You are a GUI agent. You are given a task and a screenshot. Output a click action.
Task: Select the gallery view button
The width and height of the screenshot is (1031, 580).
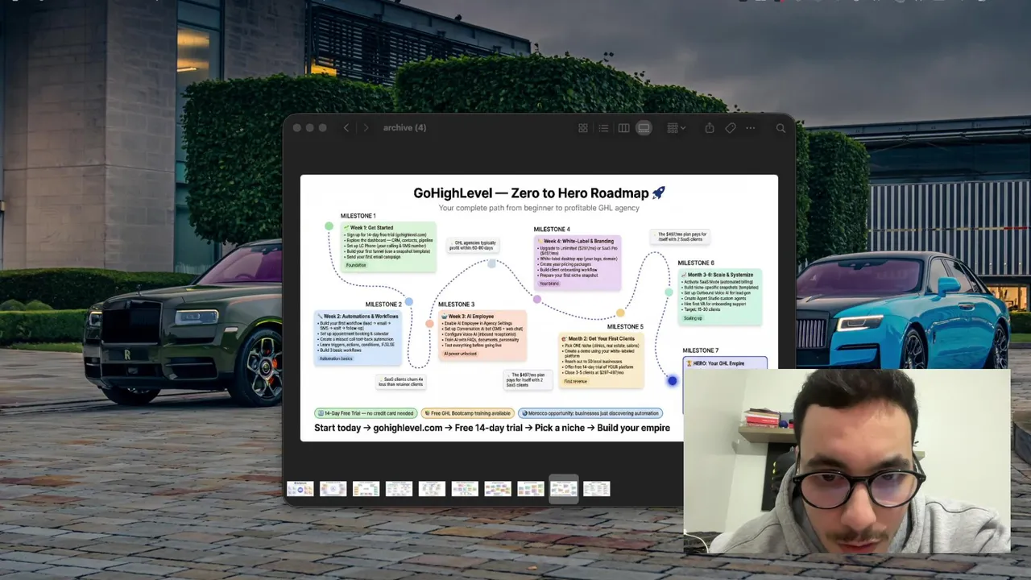click(x=644, y=128)
